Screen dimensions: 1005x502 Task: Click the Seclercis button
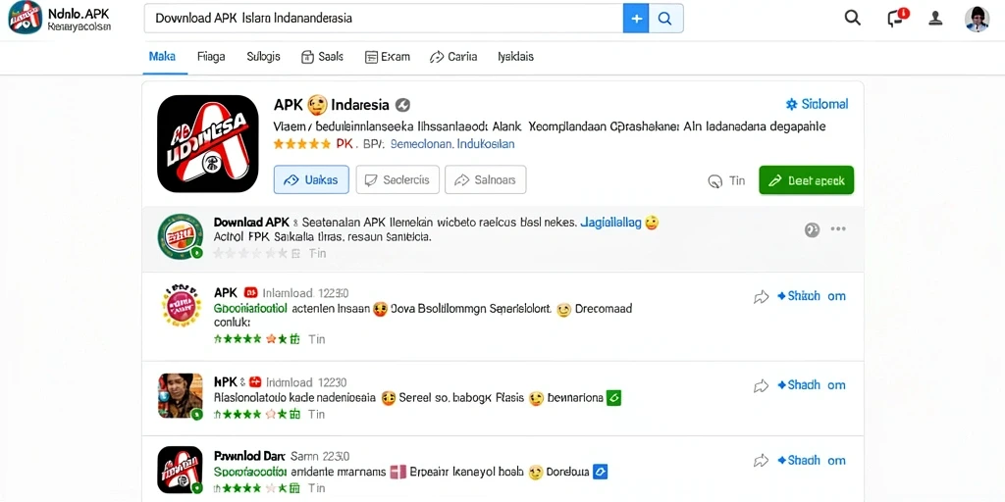coord(397,180)
